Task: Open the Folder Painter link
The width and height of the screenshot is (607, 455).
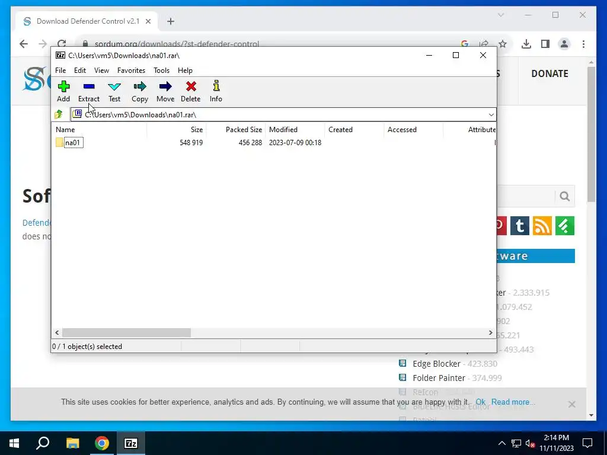Action: pos(439,378)
